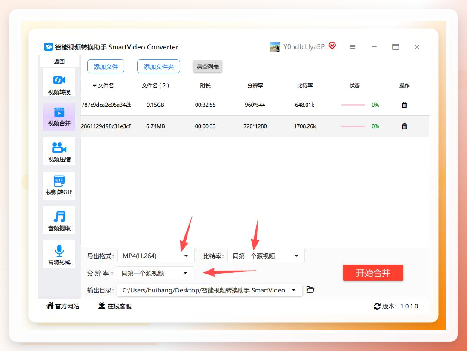Select the 视频合并 video merge tool

[x=59, y=117]
